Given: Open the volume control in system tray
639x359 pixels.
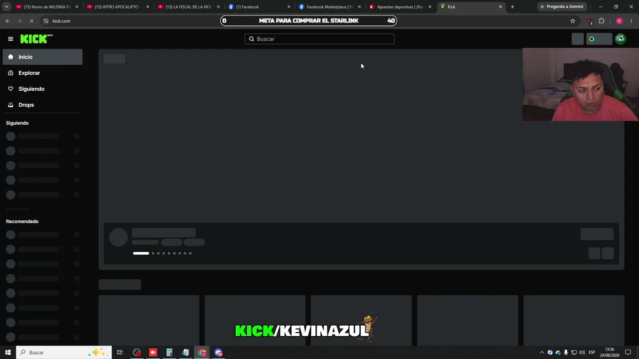Looking at the screenshot, I should (x=582, y=353).
